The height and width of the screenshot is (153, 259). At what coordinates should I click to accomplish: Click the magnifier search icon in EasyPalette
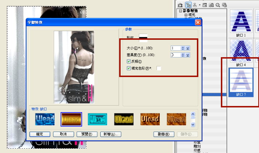(x=218, y=5)
